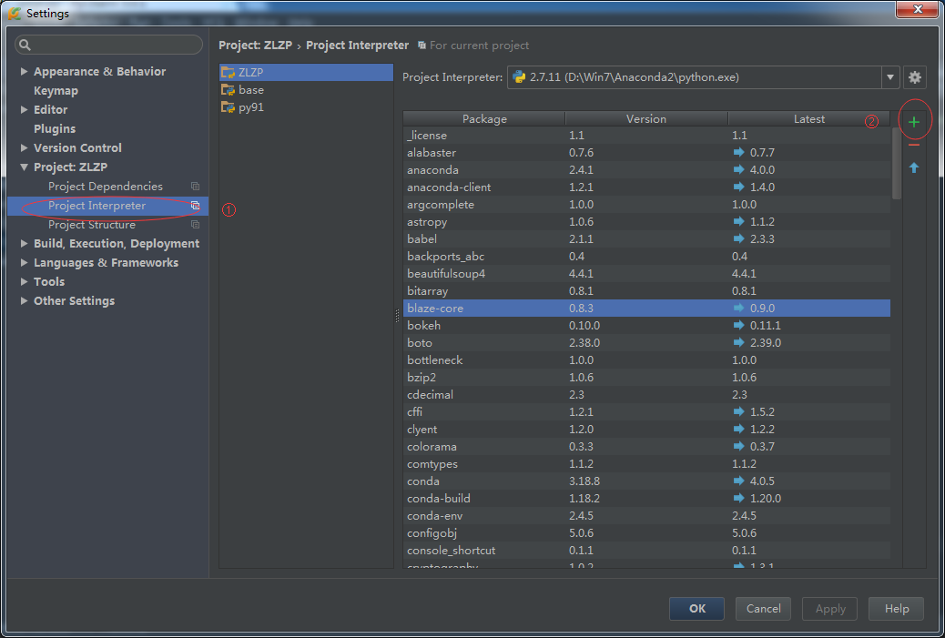945x638 pixels.
Task: Click the update arrow next to bokeh 0.11.1
Action: tap(738, 325)
